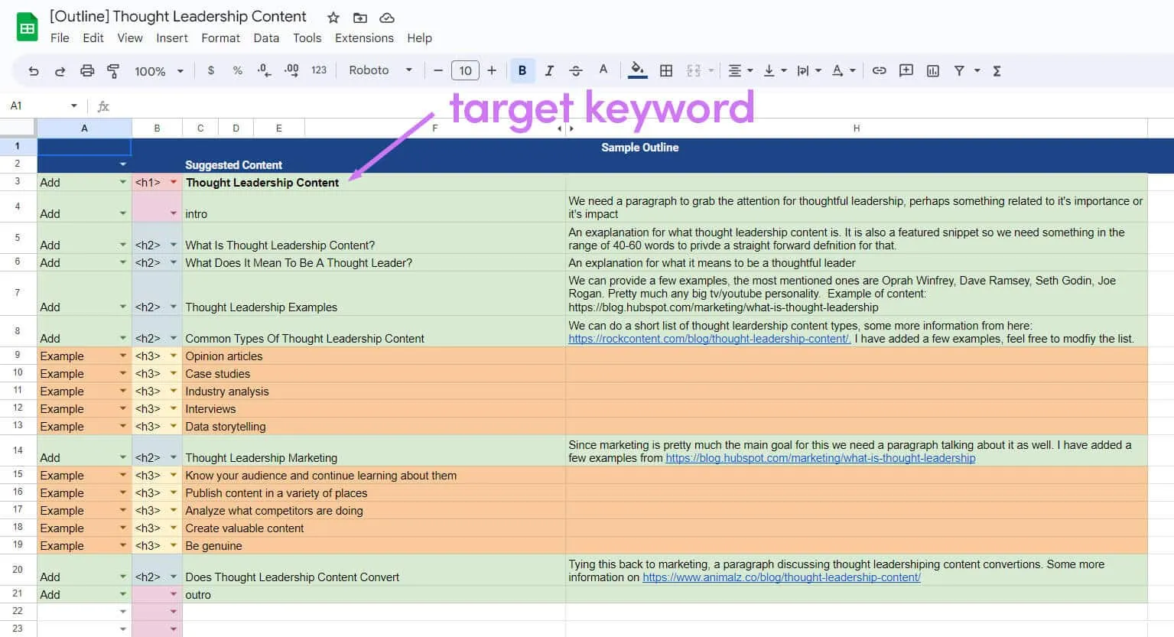Open the rockcontent.com blog link
This screenshot has height=637, width=1174.
pyautogui.click(x=709, y=339)
